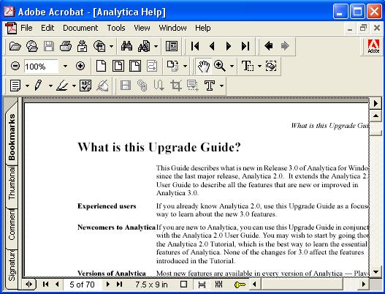Select the Crop tool
The image size is (385, 294).
[176, 86]
